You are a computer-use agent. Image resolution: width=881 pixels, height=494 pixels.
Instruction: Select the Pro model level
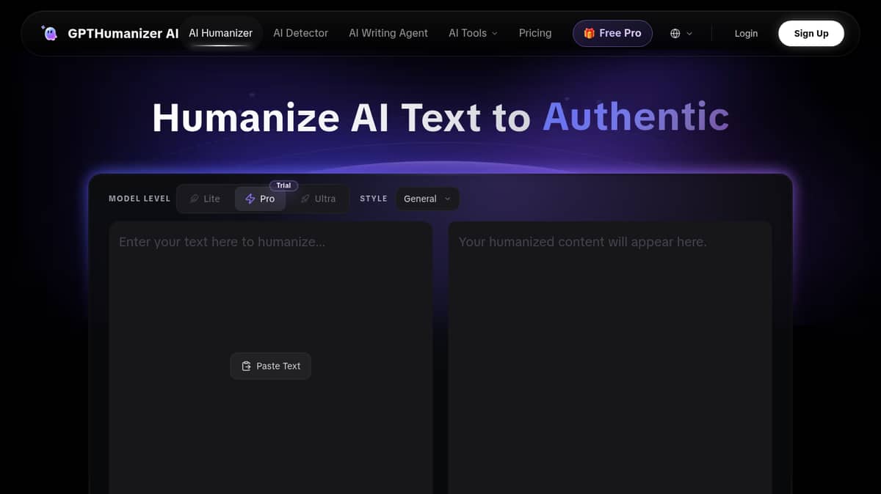click(260, 199)
